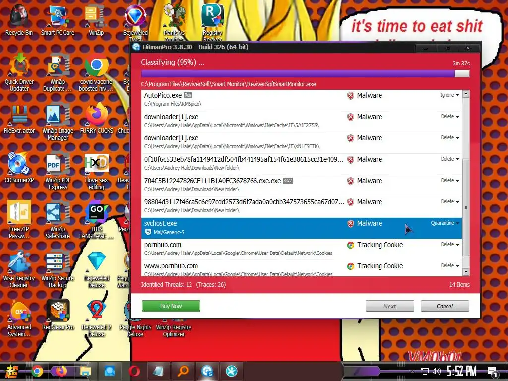The height and width of the screenshot is (381, 508).
Task: Click the volume icon in system tray
Action: [x=436, y=371]
